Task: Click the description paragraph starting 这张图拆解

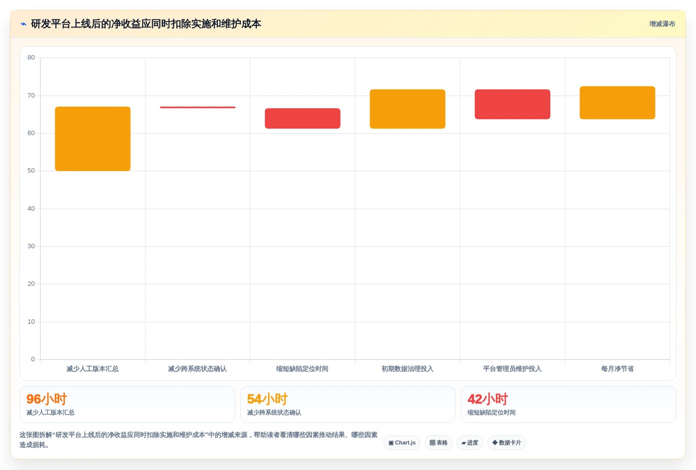Action: [199, 440]
